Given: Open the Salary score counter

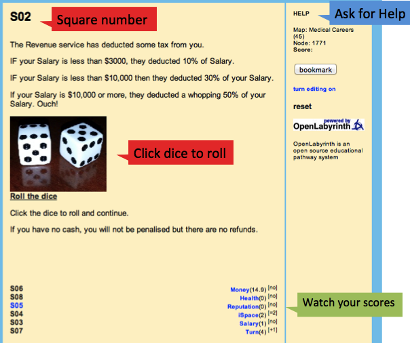Looking at the screenshot, I should (248, 324).
